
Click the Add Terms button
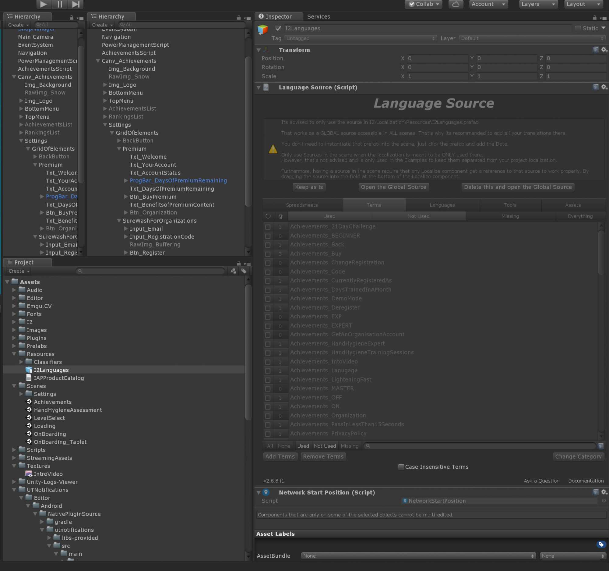pos(280,456)
